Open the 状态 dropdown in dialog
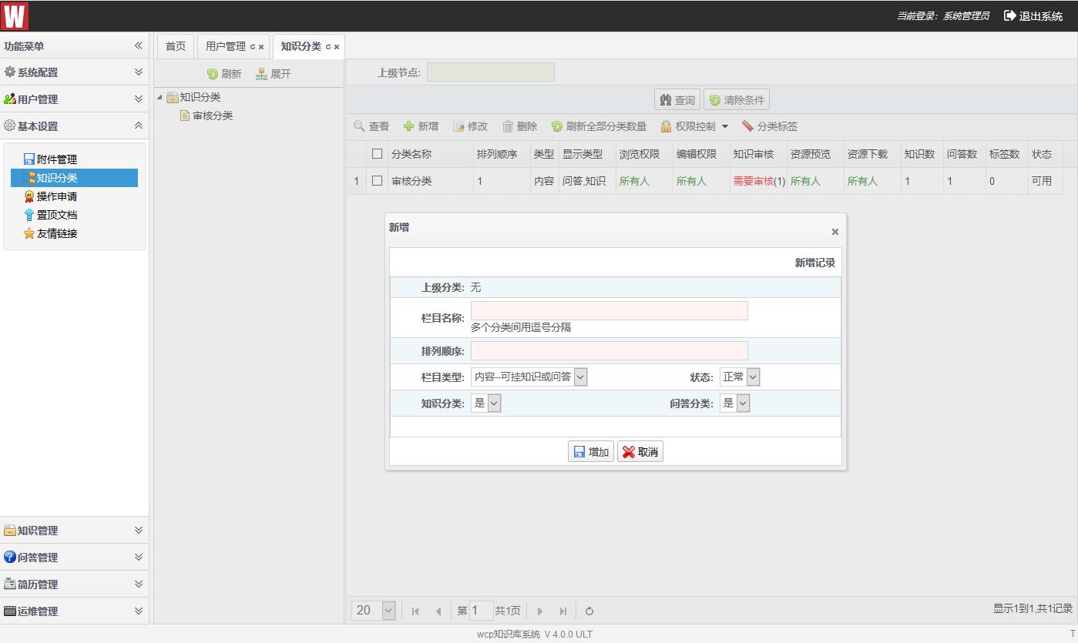The width and height of the screenshot is (1078, 643). click(x=740, y=377)
